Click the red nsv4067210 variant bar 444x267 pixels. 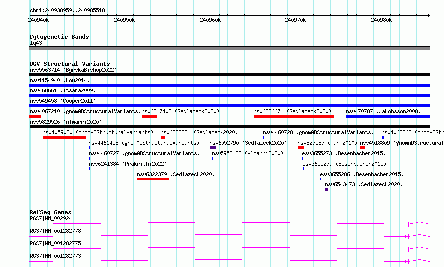(x=35, y=116)
